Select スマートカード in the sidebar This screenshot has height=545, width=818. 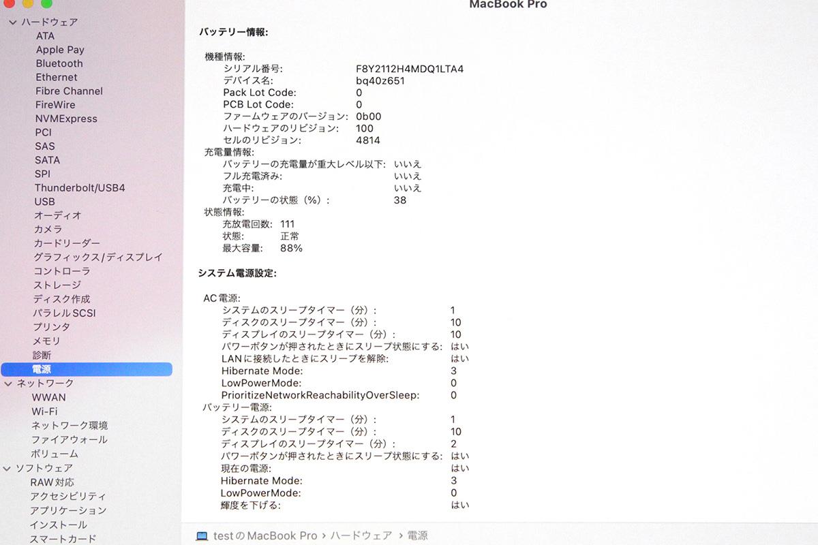[63, 539]
